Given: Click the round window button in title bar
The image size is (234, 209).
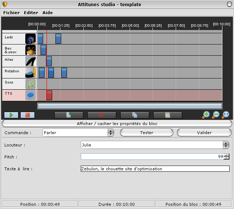Looking at the screenshot, I should tap(229, 4).
